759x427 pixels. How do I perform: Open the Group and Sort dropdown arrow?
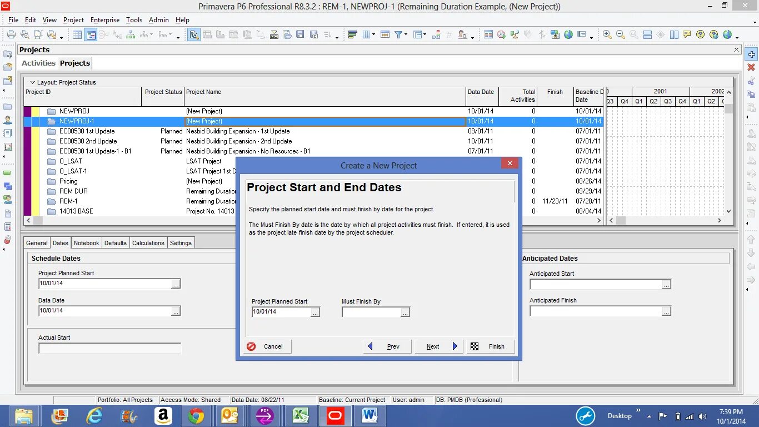(x=425, y=34)
